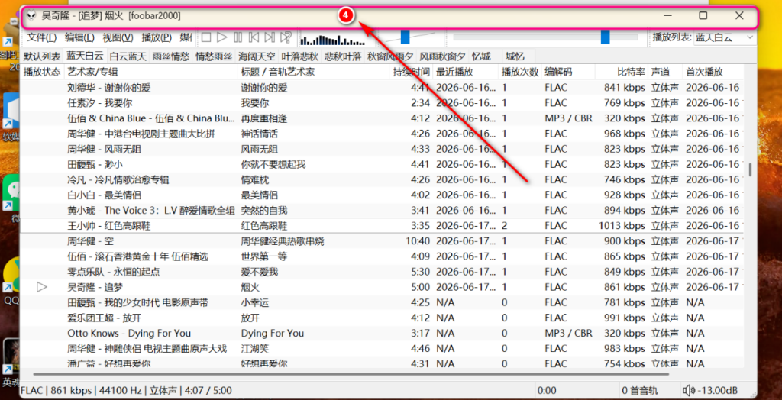Select the row 周华健 - 风雨无阻
Viewport: 782px width, 400px height.
(x=383, y=149)
